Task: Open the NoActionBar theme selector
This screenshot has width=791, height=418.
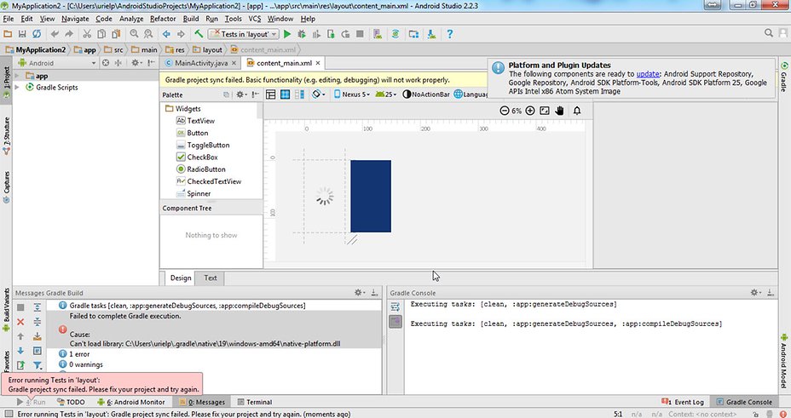Action: (426, 94)
